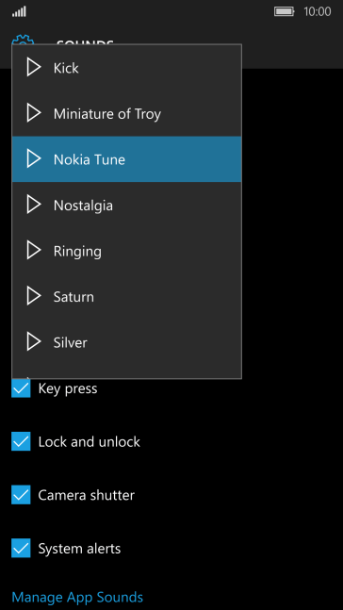Select the Ringing list item text
Image resolution: width=343 pixels, height=610 pixels.
pos(77,252)
